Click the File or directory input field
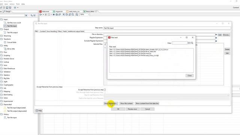This screenshot has height=135, width=240. [159, 34]
